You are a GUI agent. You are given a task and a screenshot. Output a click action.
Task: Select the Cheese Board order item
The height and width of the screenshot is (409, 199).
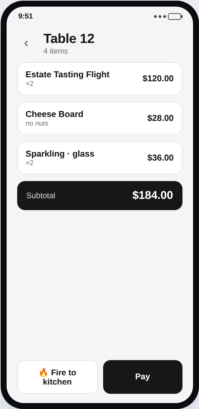click(100, 118)
